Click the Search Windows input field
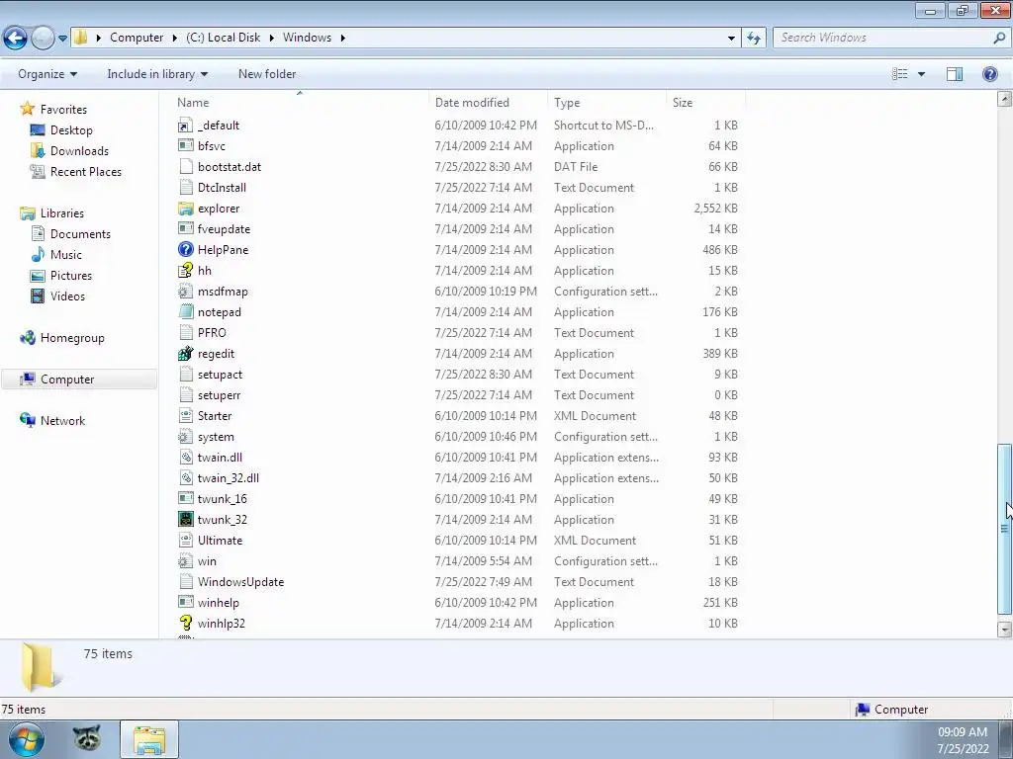1013x759 pixels. (x=881, y=39)
